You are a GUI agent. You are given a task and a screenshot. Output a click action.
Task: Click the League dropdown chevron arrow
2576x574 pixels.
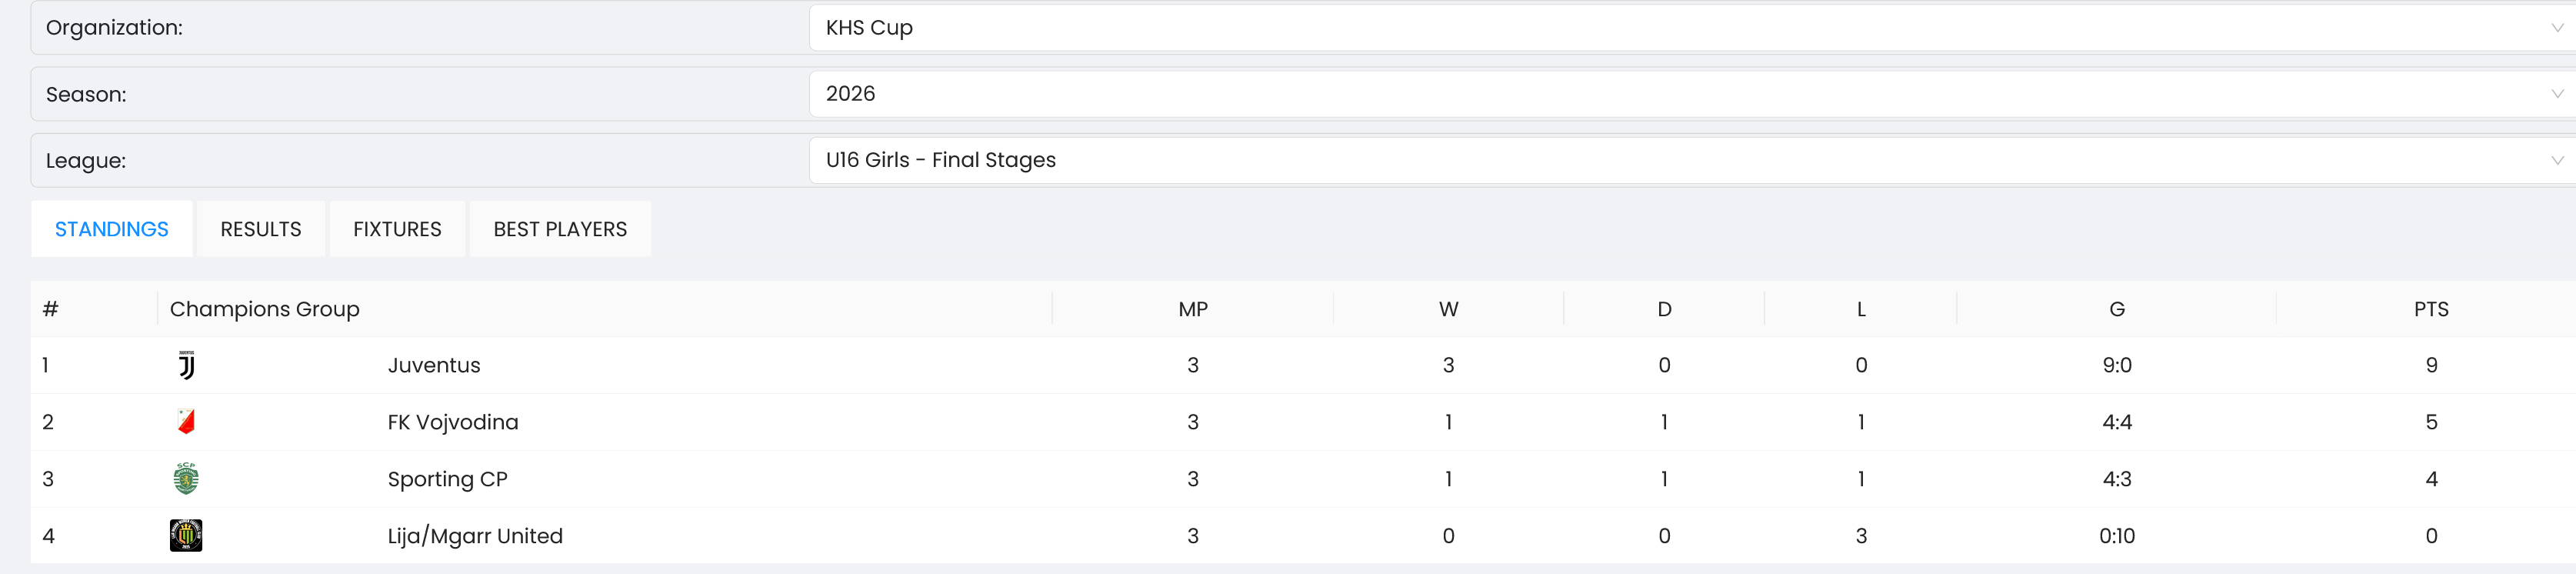pos(2557,160)
